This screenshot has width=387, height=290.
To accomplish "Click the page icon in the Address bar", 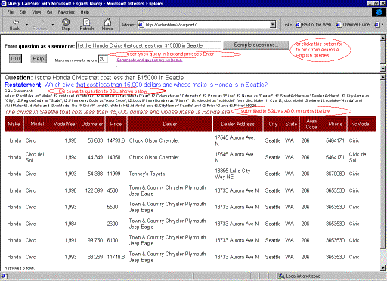I will click(x=141, y=25).
